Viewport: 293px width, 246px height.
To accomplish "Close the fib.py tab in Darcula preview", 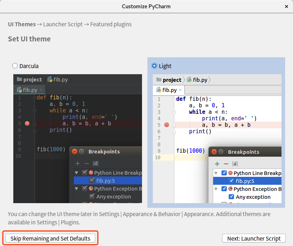I will [x=41, y=90].
